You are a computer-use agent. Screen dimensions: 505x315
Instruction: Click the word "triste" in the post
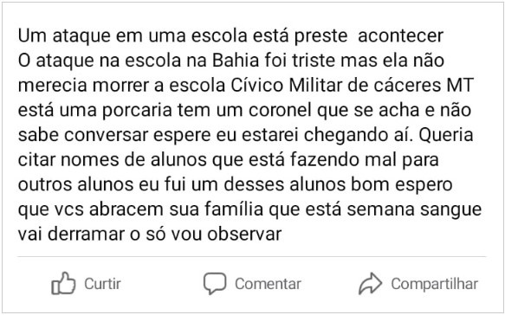(314, 61)
